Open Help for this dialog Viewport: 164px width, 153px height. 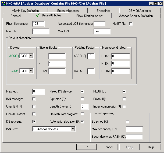(x=151, y=147)
